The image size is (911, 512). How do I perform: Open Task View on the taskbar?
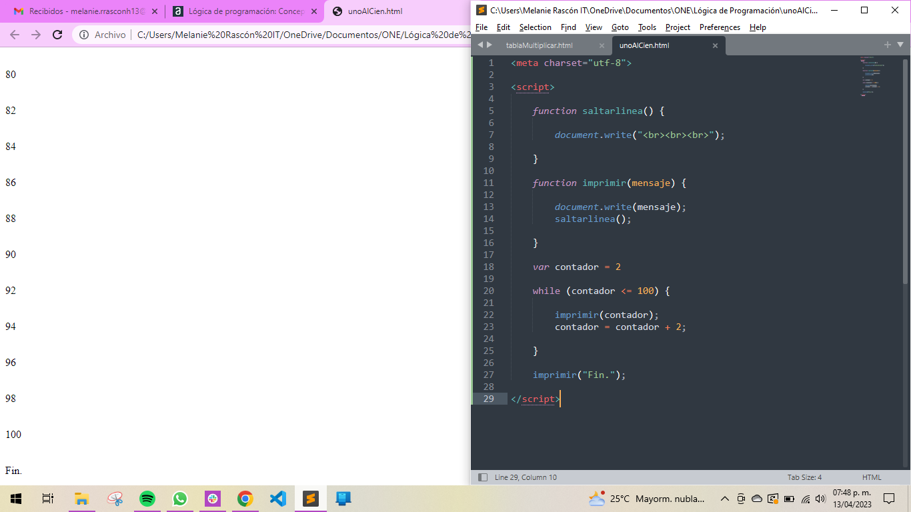coord(48,499)
